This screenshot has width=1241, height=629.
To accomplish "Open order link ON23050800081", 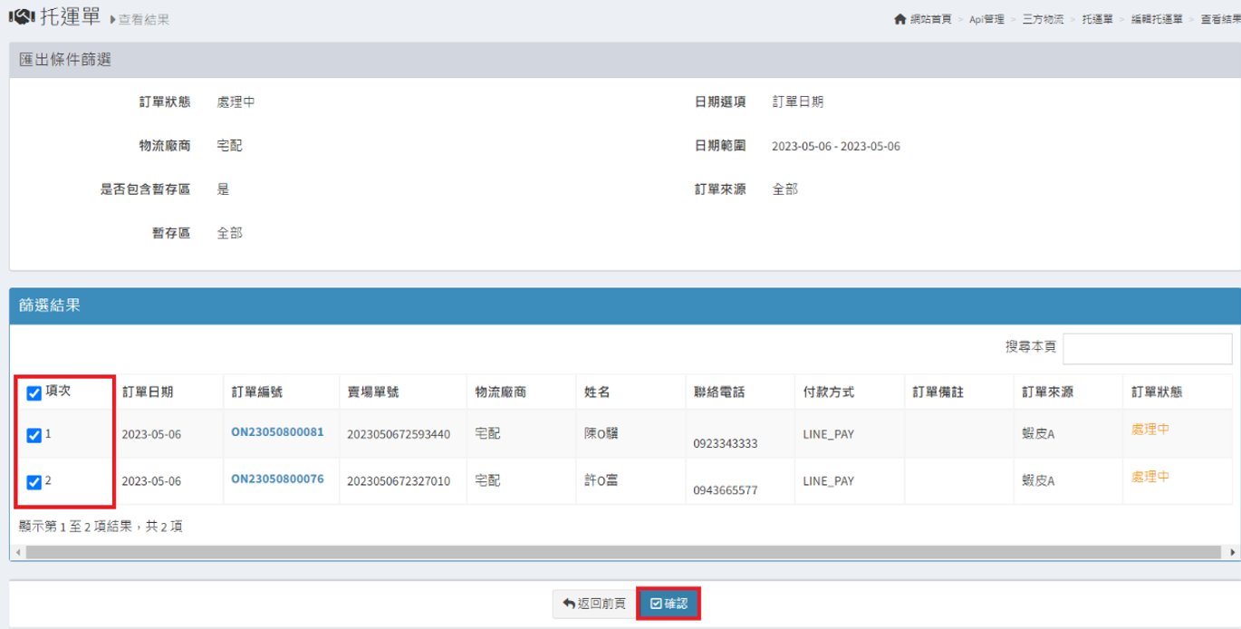I will 277,432.
